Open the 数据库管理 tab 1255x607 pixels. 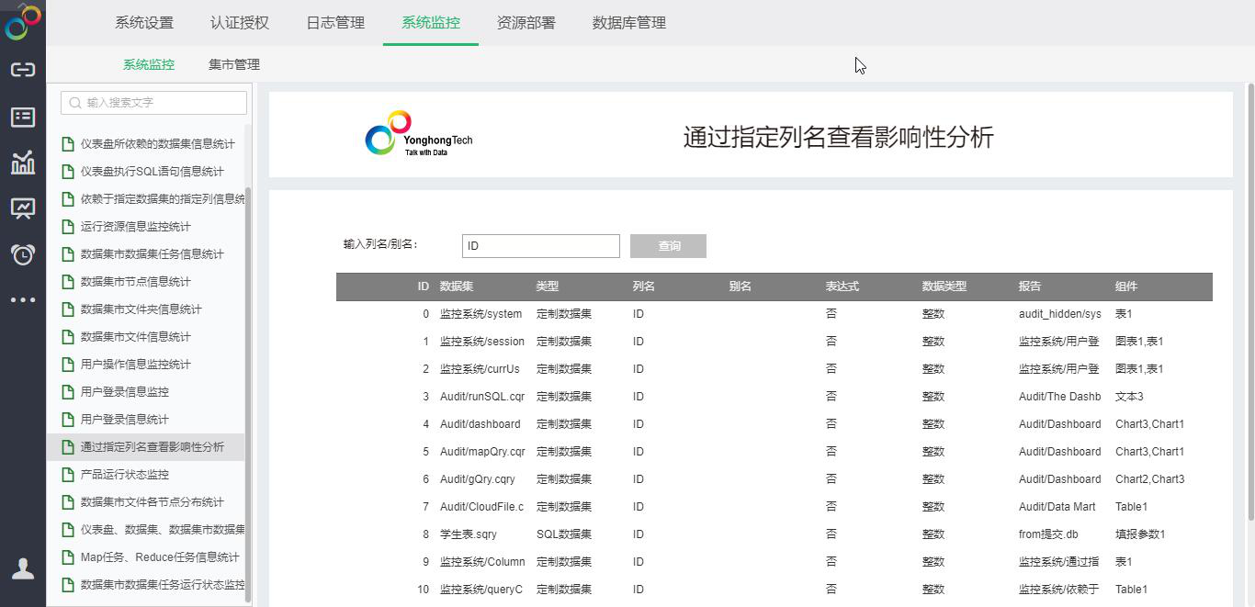click(x=629, y=23)
